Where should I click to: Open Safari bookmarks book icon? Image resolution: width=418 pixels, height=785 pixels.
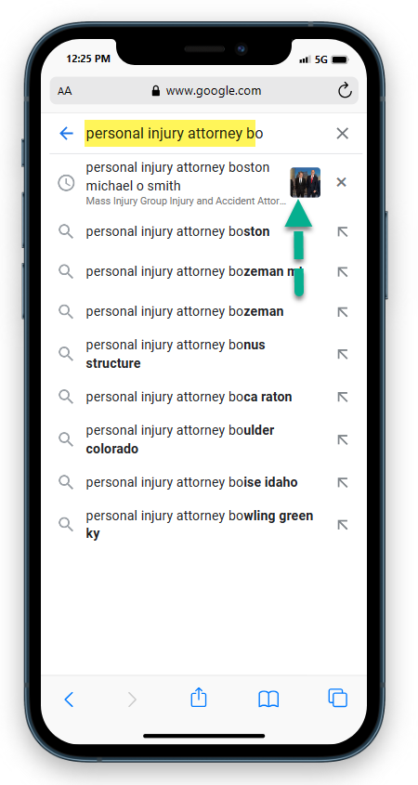pyautogui.click(x=268, y=700)
